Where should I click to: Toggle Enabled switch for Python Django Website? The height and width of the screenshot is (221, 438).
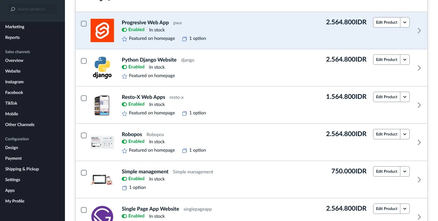point(124,67)
